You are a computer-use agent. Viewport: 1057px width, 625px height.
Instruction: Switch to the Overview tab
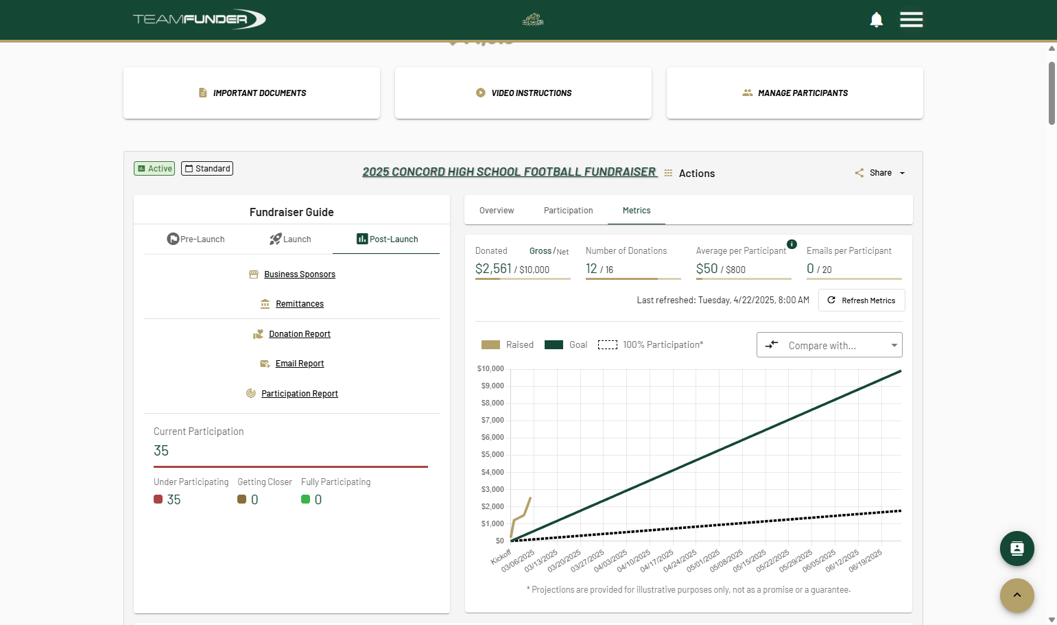click(497, 211)
